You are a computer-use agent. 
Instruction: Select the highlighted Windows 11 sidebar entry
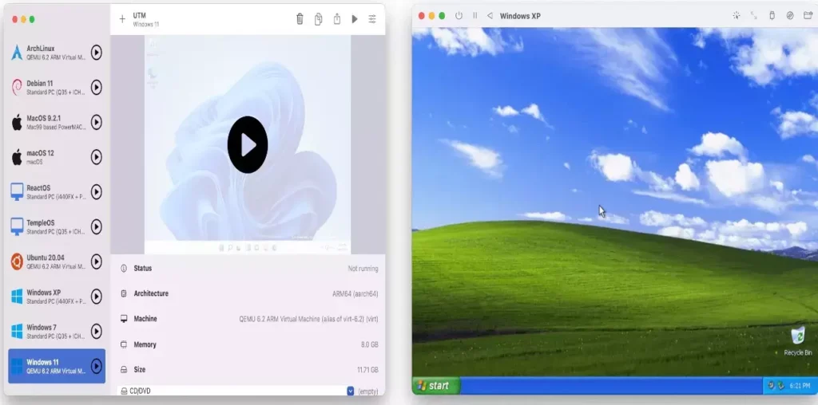click(x=57, y=367)
